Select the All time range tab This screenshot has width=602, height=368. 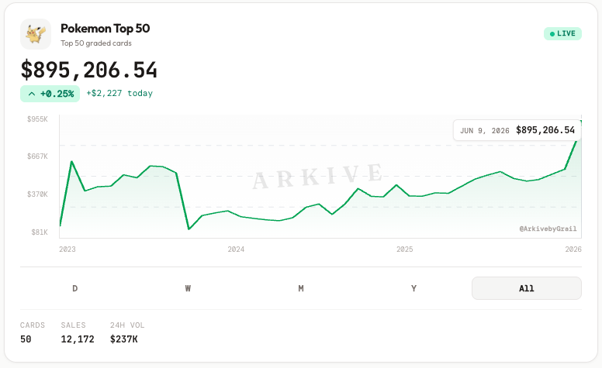pos(527,288)
